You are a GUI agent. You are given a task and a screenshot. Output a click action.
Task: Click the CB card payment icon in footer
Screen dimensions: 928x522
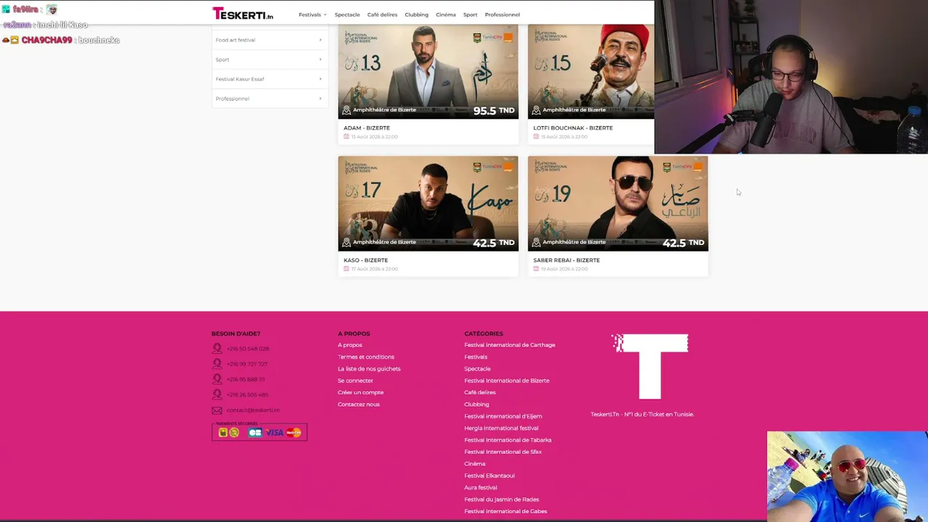pyautogui.click(x=254, y=433)
